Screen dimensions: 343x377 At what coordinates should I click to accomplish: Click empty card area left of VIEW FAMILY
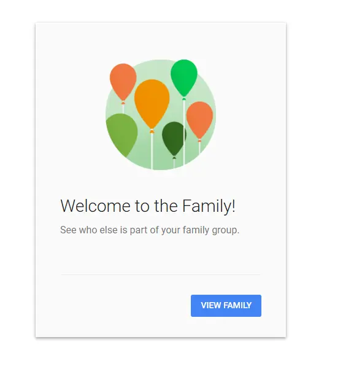coord(120,306)
